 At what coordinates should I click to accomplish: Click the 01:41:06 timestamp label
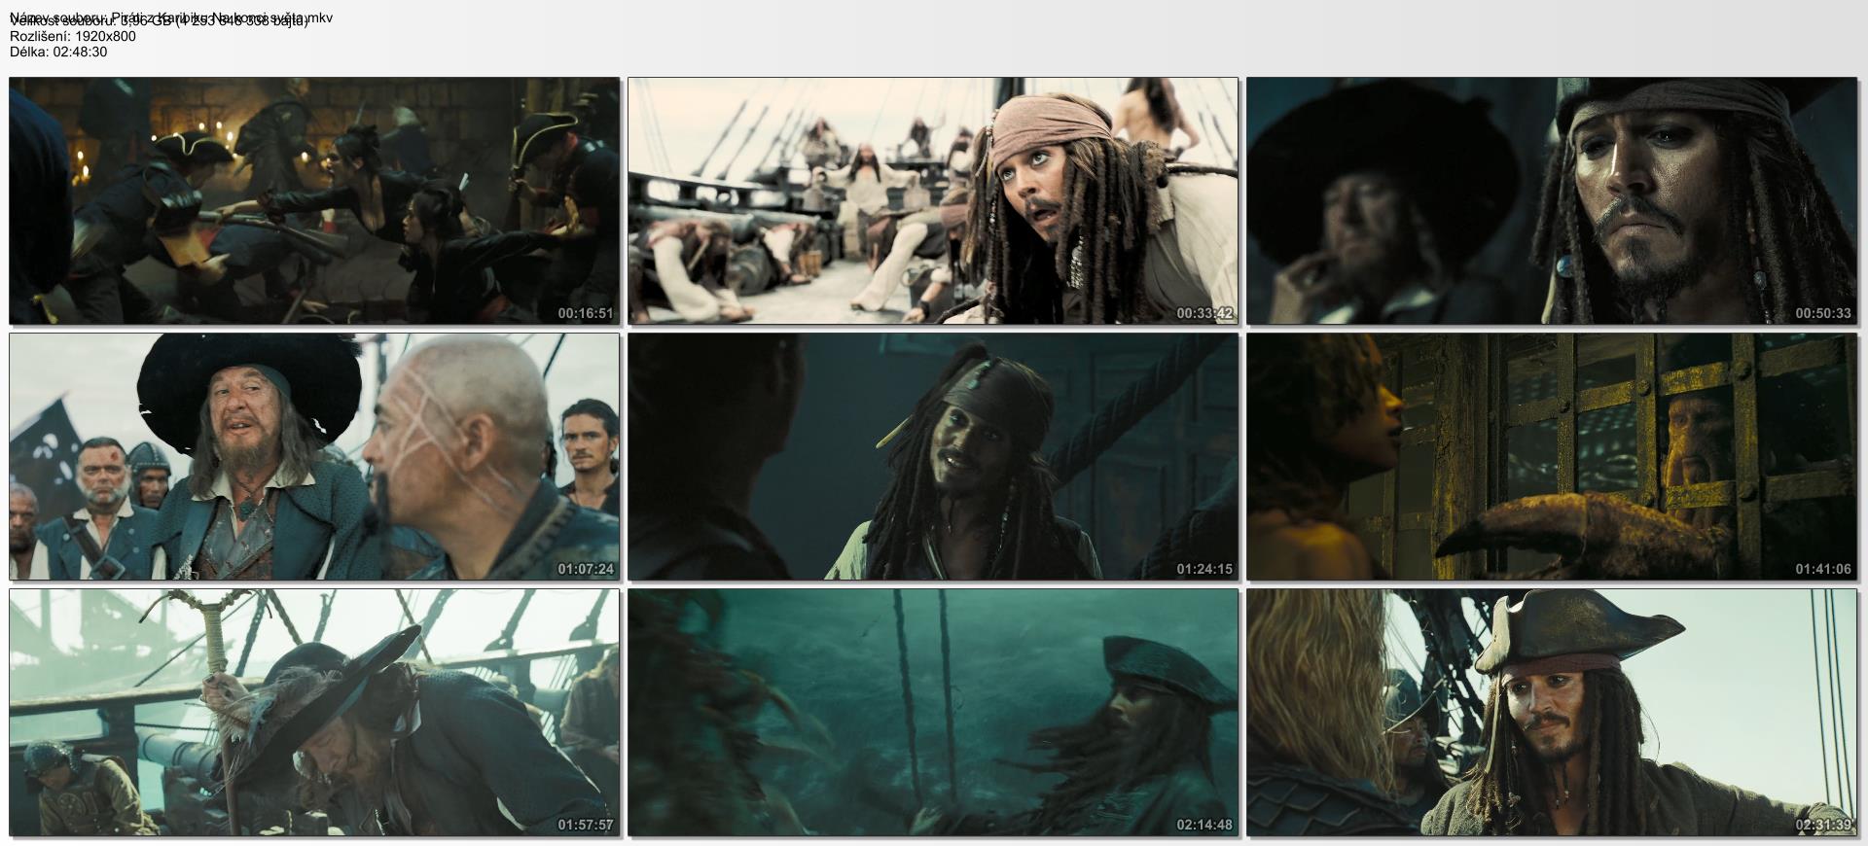[x=1823, y=569]
